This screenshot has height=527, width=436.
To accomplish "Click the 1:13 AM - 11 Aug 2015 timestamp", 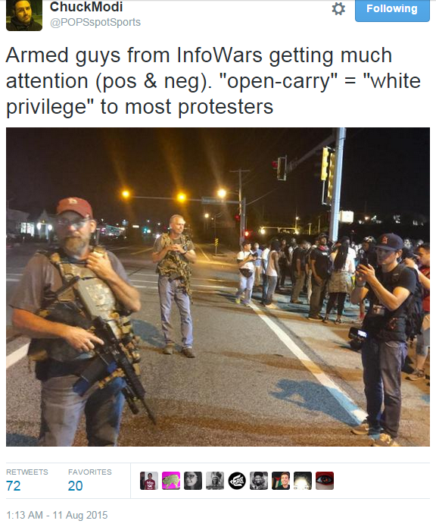I will coord(57,515).
